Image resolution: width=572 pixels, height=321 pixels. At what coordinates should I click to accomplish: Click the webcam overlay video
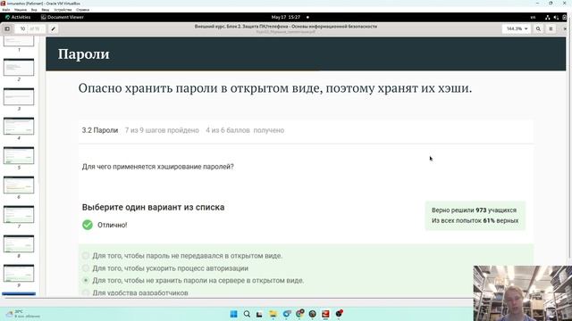pyautogui.click(x=523, y=293)
